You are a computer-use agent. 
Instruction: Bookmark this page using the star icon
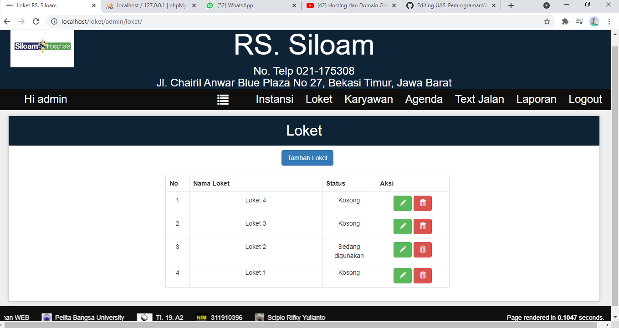[547, 21]
